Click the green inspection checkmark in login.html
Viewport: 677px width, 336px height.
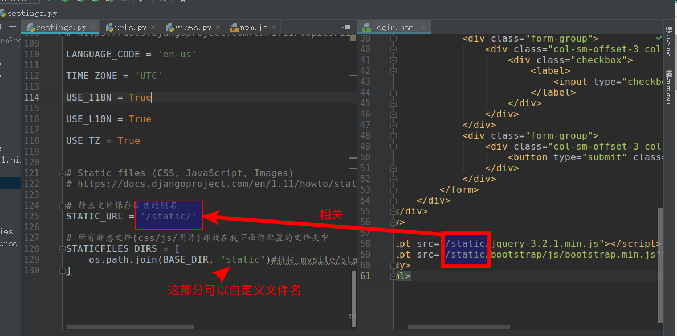(659, 38)
